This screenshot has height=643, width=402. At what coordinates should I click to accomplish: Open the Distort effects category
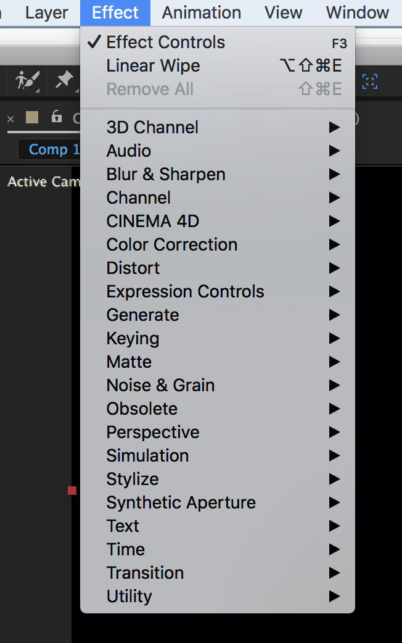(x=133, y=268)
